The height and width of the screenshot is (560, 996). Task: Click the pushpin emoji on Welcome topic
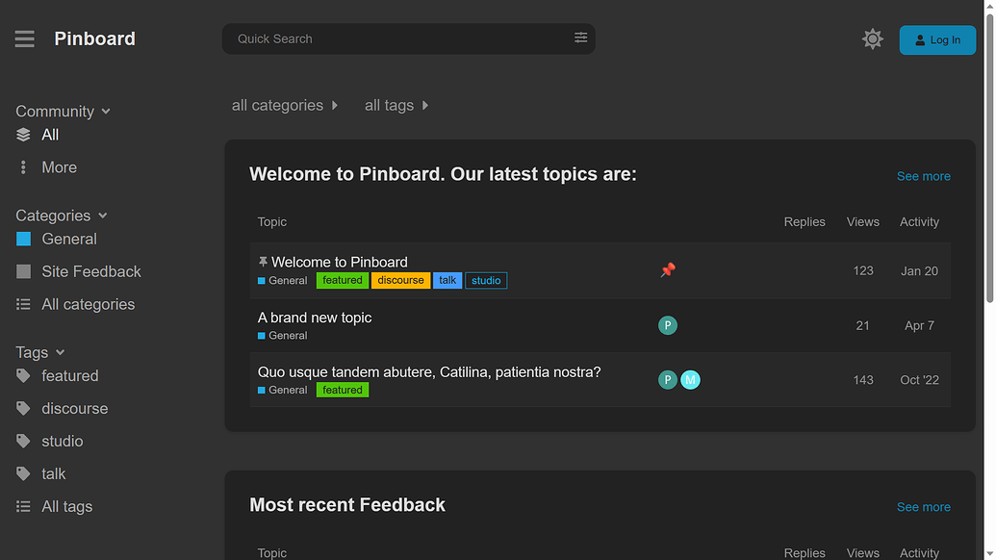coord(668,270)
